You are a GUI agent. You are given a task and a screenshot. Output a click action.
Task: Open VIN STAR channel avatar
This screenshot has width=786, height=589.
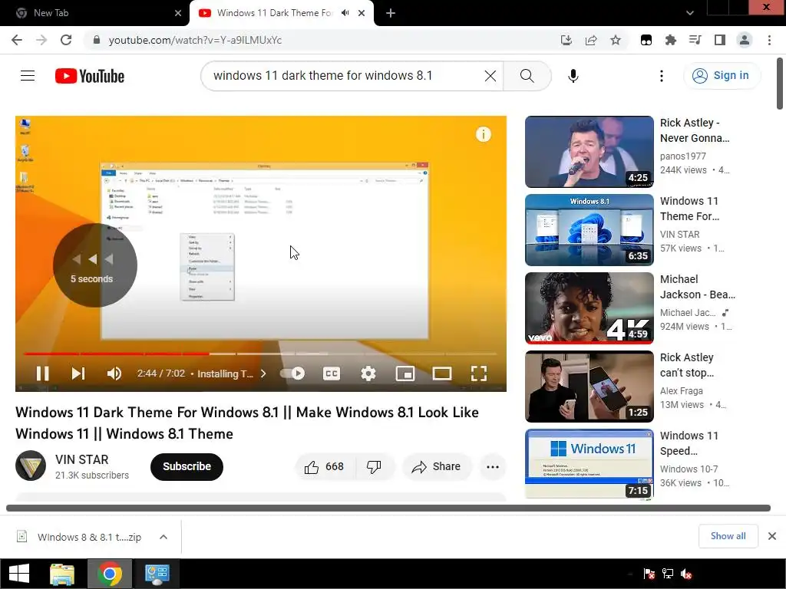coord(31,466)
